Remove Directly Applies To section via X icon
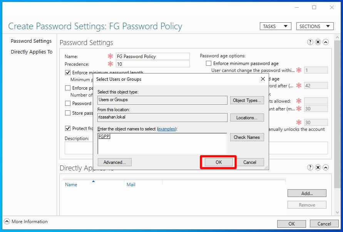 [x=318, y=167]
